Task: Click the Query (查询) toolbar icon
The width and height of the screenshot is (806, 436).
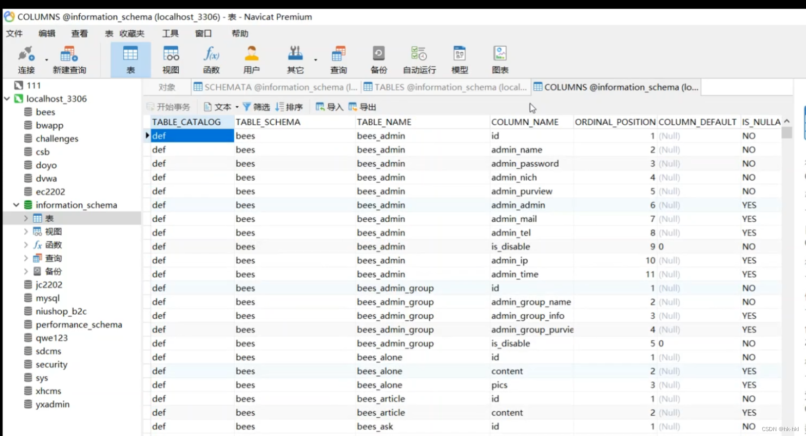Action: pos(339,59)
